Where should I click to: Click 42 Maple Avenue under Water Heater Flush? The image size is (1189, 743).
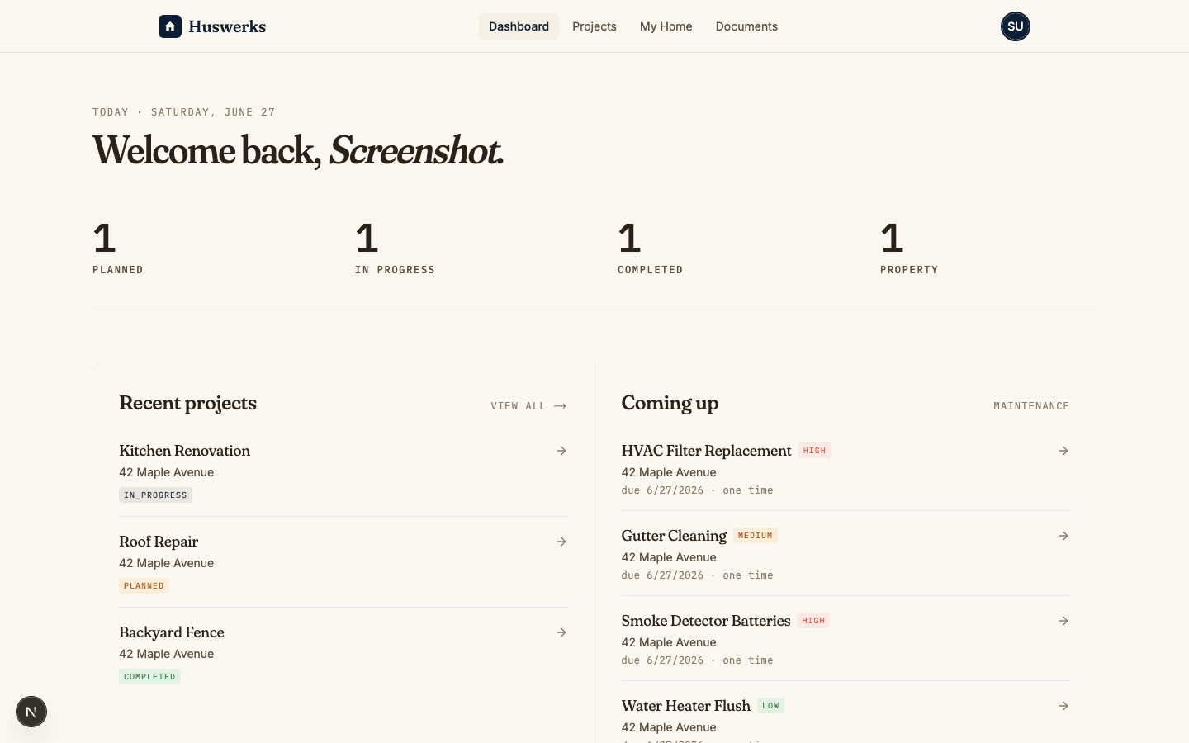coord(669,727)
